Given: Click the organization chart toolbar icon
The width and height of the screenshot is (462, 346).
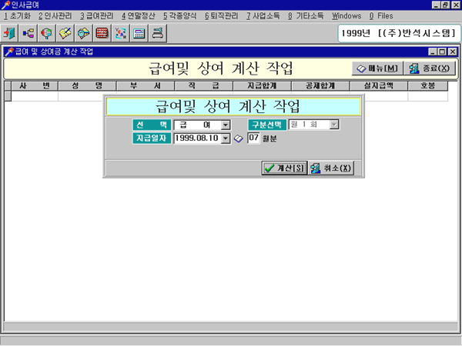Looking at the screenshot, I should click(29, 33).
